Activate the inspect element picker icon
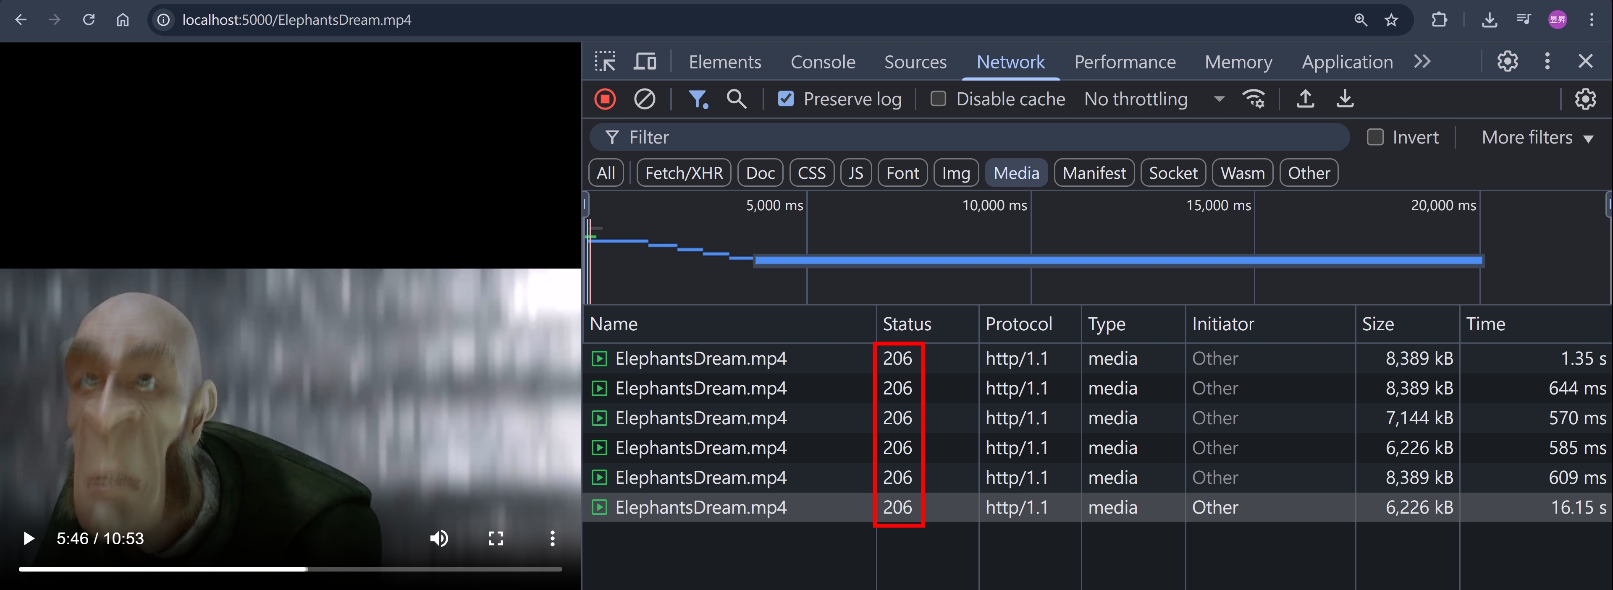The height and width of the screenshot is (590, 1613). tap(605, 61)
